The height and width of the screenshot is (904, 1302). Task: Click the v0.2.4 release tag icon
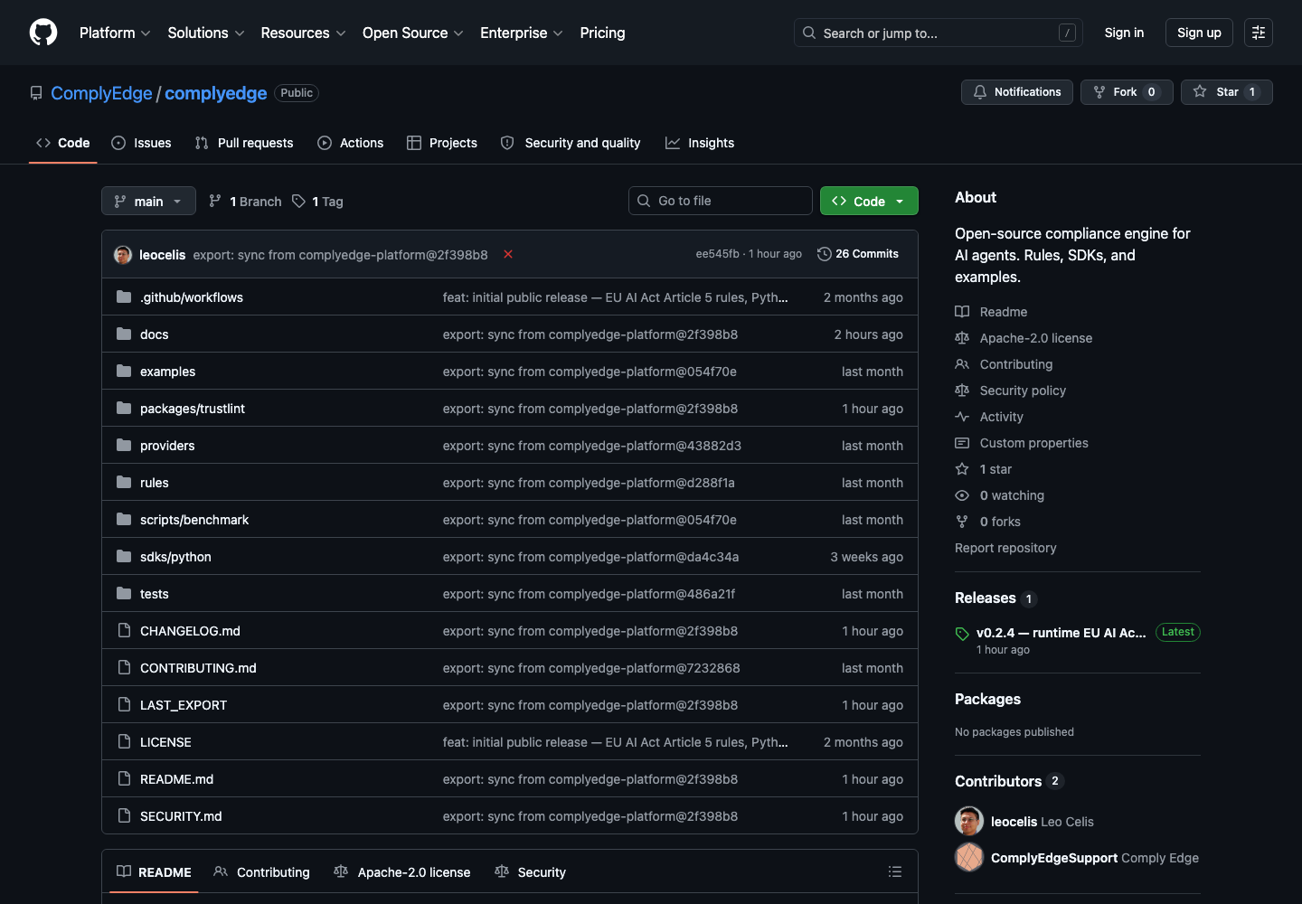tap(962, 634)
